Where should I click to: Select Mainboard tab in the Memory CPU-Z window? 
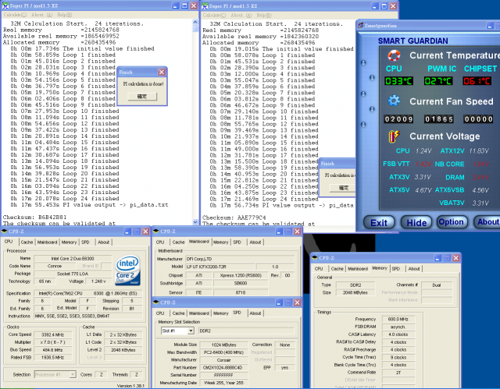click(x=358, y=268)
